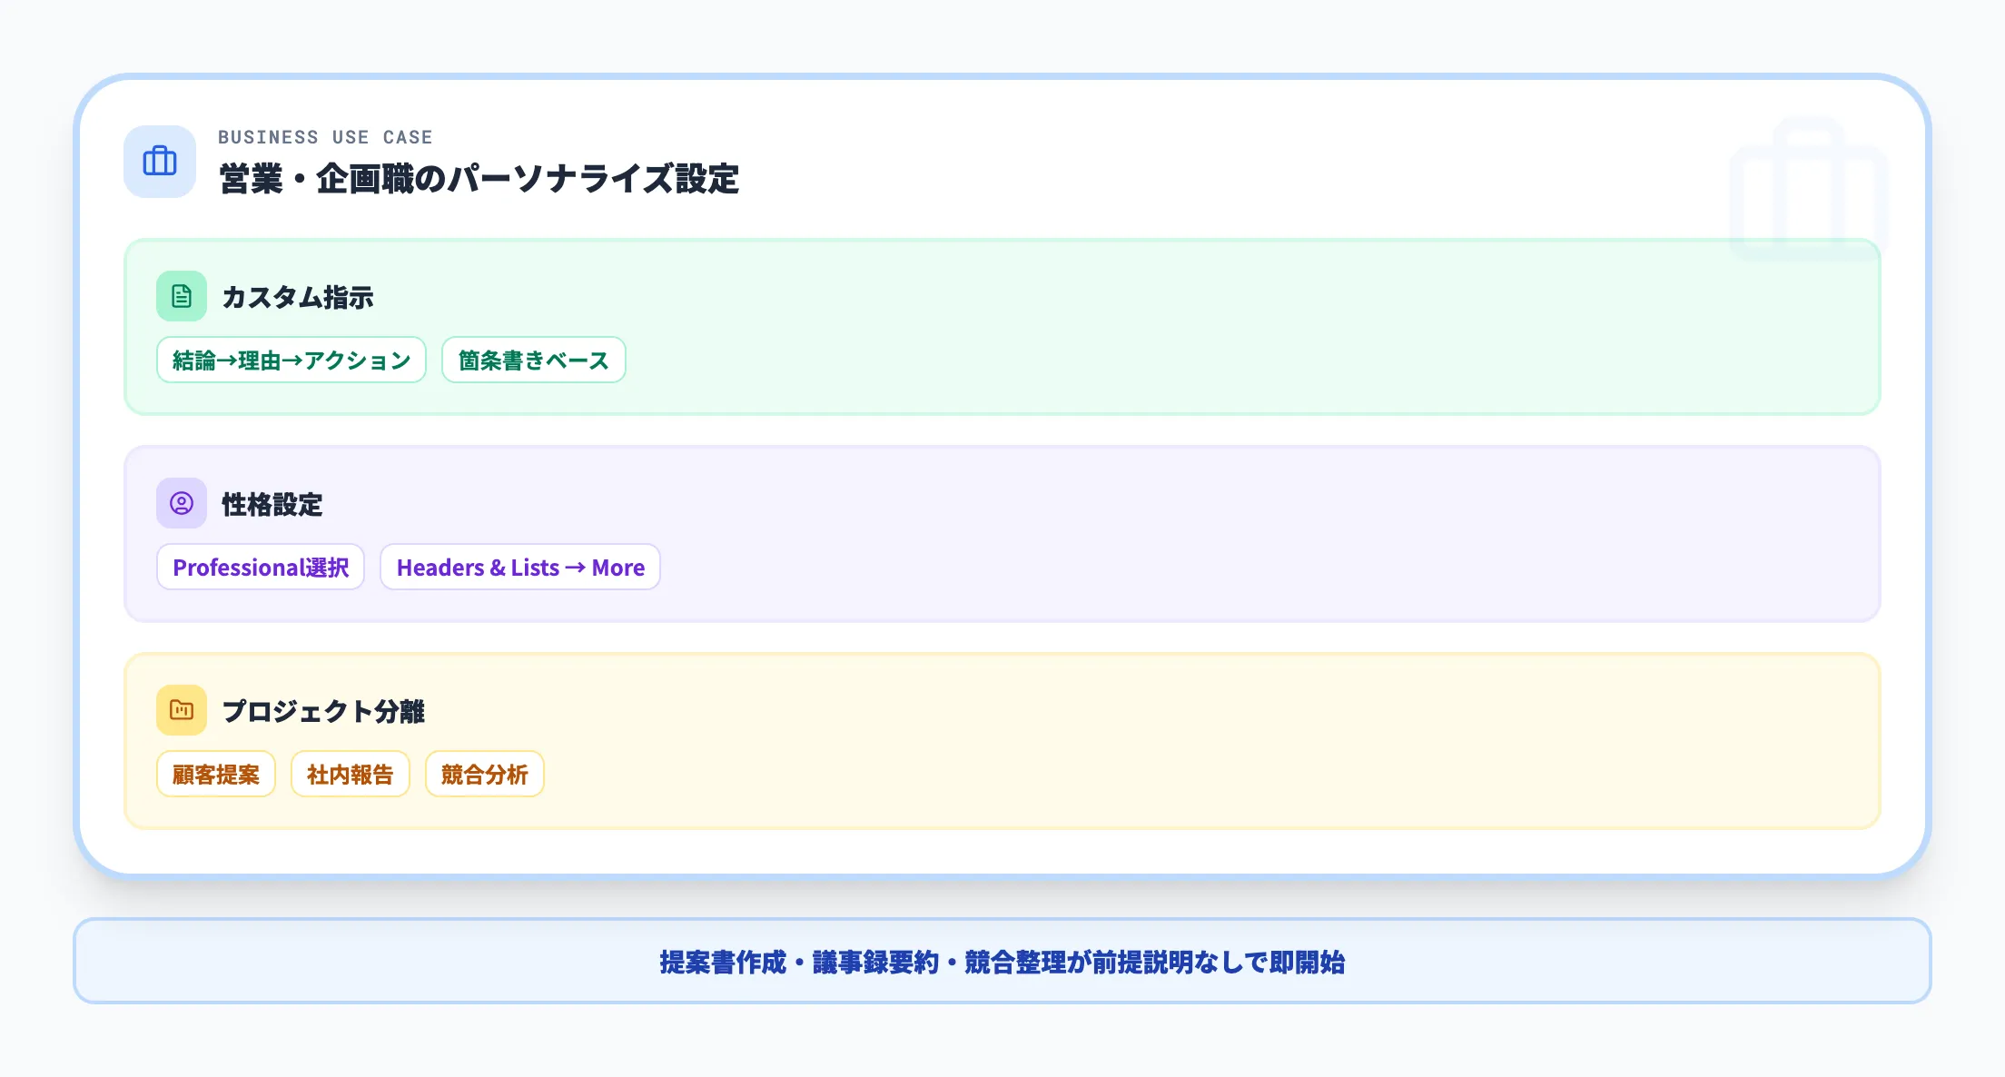Viewport: 2005px width, 1077px height.
Task: Toggle the 結論→理由→アクション option
Action: coord(291,360)
